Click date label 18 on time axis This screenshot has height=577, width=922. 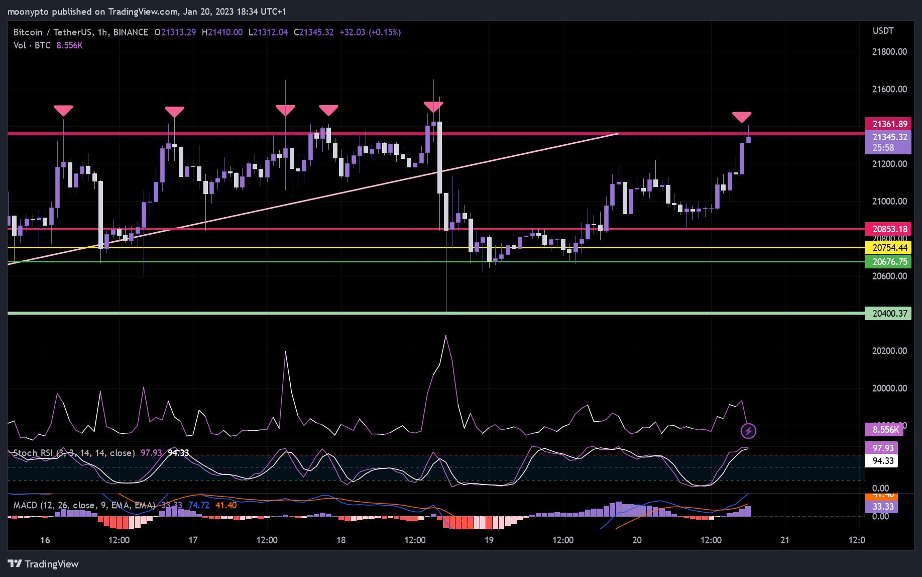pyautogui.click(x=341, y=540)
